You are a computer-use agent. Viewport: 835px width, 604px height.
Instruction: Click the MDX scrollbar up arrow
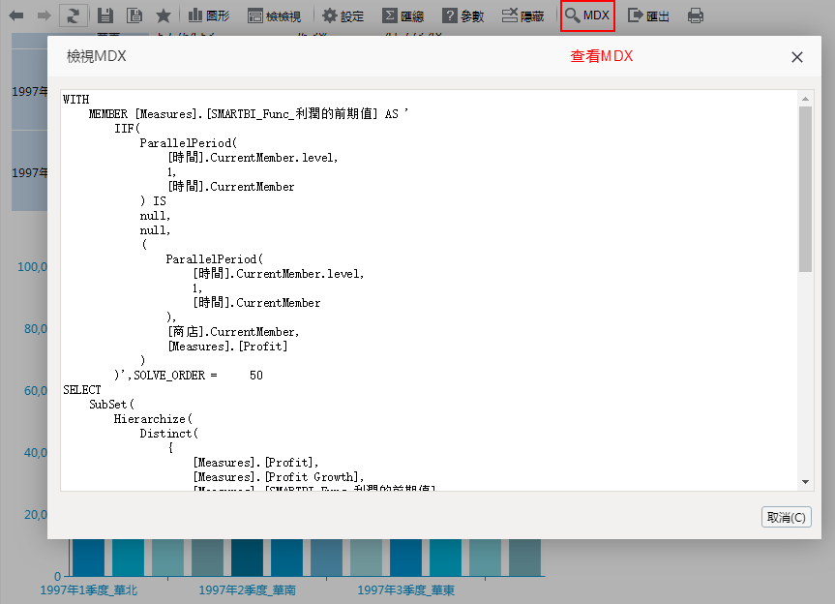coord(805,98)
